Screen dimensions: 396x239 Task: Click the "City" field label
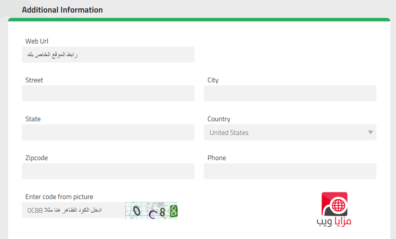click(213, 80)
